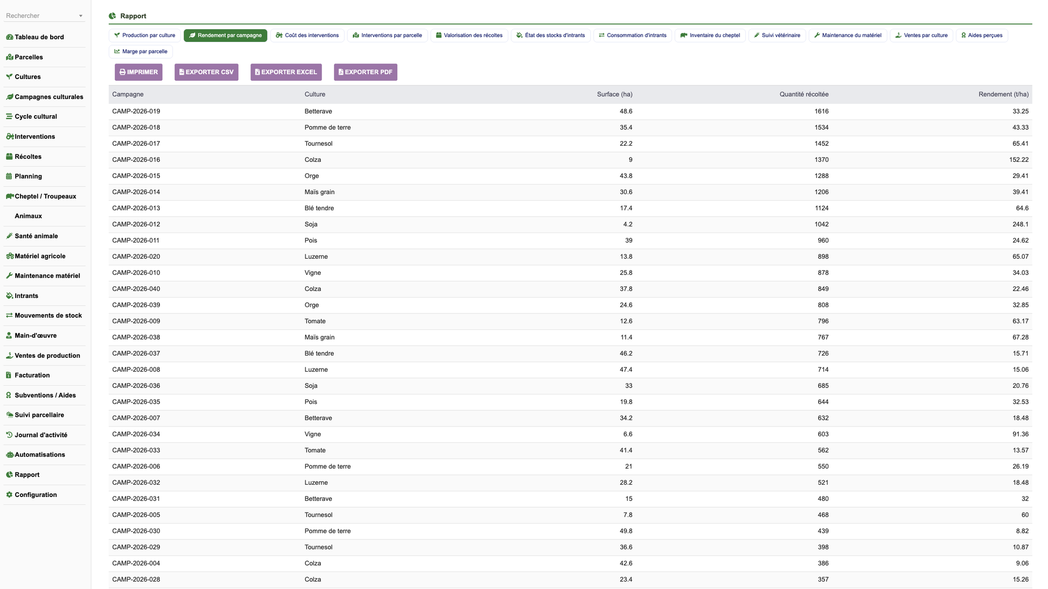Open the Inventaire du cheptel tab
Viewport: 1048px width, 589px height.
710,36
